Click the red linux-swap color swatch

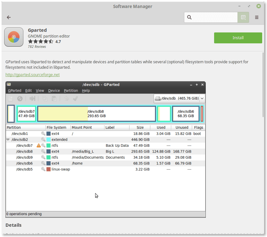point(48,169)
